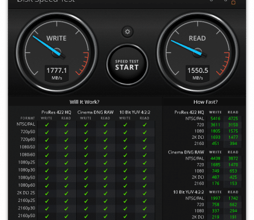The image size is (254, 220).
Task: Click ProRes 422 HQ heading in How Fast
Action: (x=189, y=112)
